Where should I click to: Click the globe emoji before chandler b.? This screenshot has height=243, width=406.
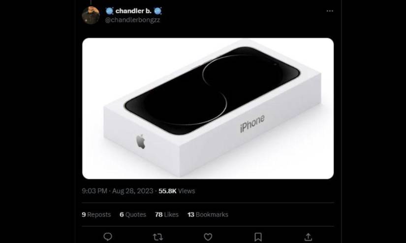tap(109, 11)
